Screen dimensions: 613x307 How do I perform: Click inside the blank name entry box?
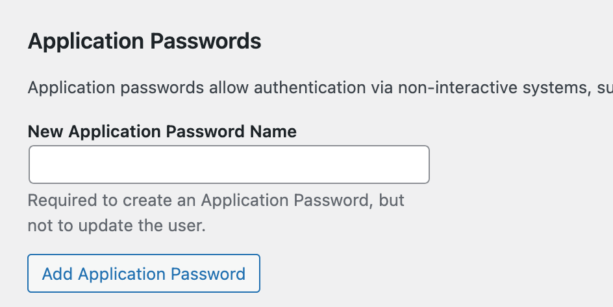click(x=229, y=165)
